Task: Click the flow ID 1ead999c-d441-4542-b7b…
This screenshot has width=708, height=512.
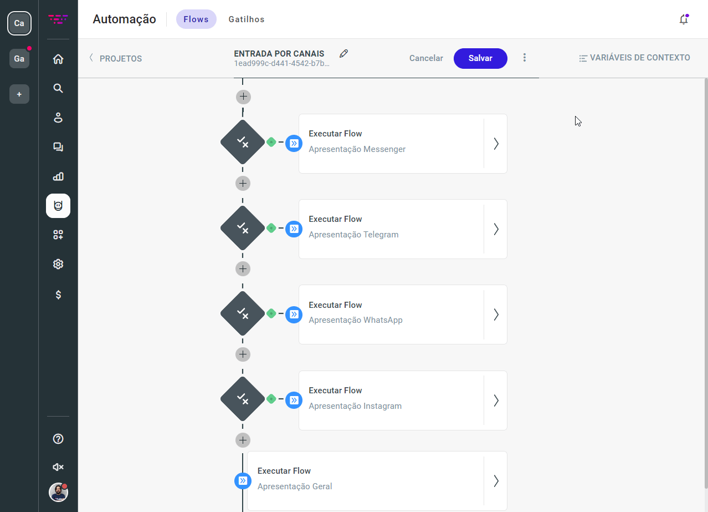Action: click(x=281, y=64)
